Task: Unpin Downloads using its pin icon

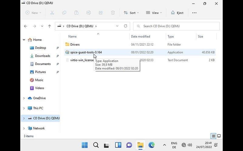Action: 57,56
